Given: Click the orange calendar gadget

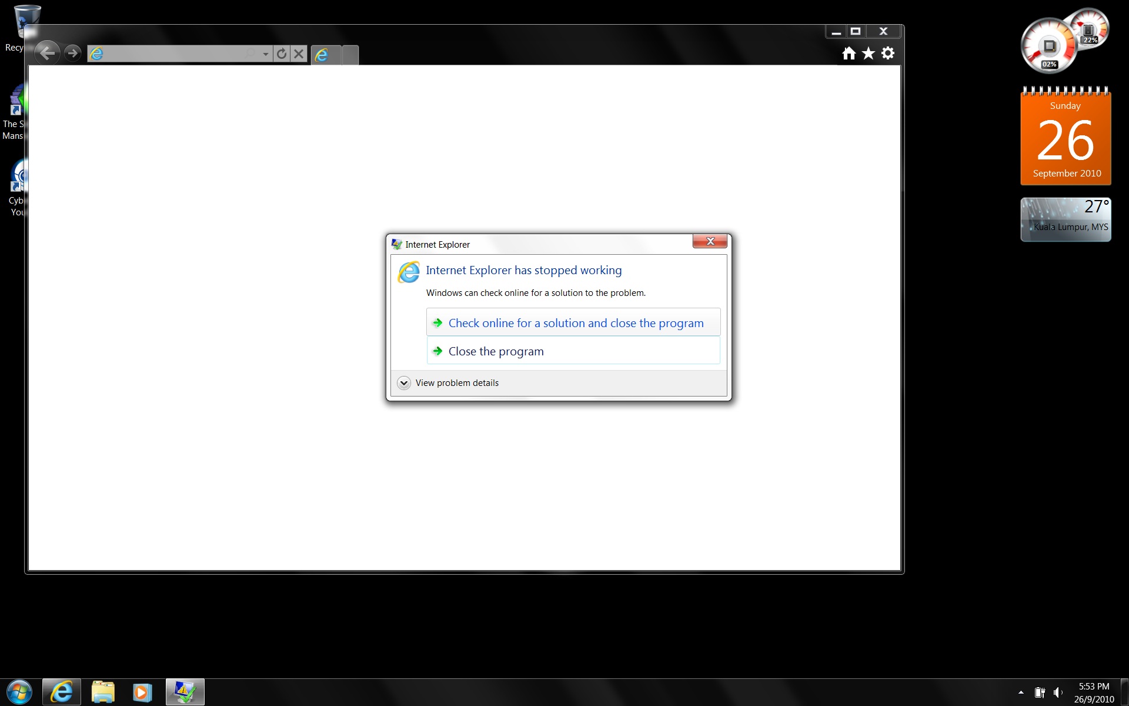Looking at the screenshot, I should [x=1065, y=136].
